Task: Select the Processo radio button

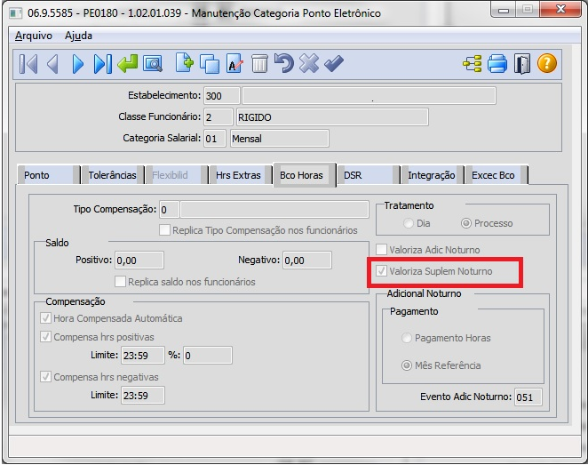Action: point(465,223)
